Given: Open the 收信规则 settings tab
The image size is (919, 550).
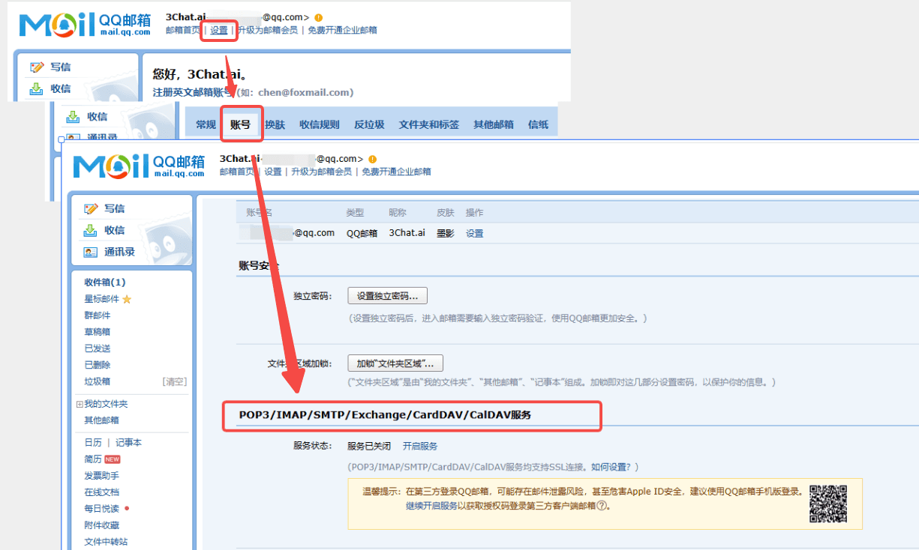Looking at the screenshot, I should 320,124.
